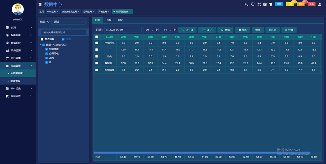The width and height of the screenshot is (326, 164).
Task: Click the 导出 export button
Action: point(289,30)
